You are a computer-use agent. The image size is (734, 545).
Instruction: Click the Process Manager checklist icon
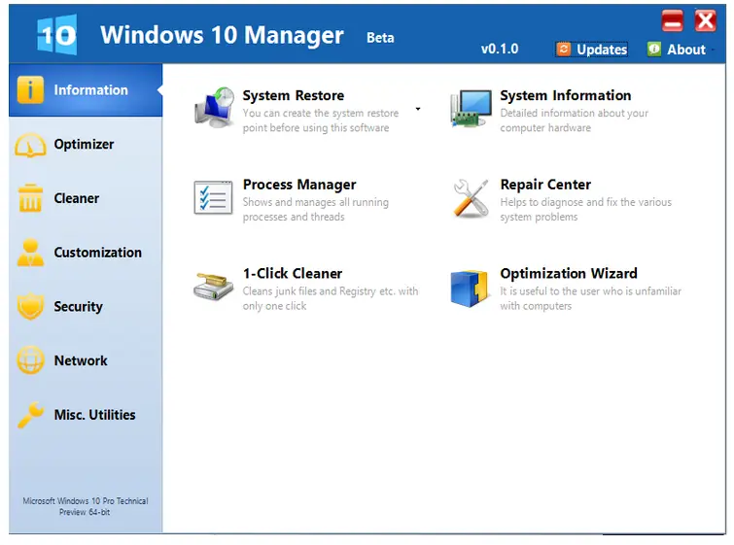pos(214,197)
